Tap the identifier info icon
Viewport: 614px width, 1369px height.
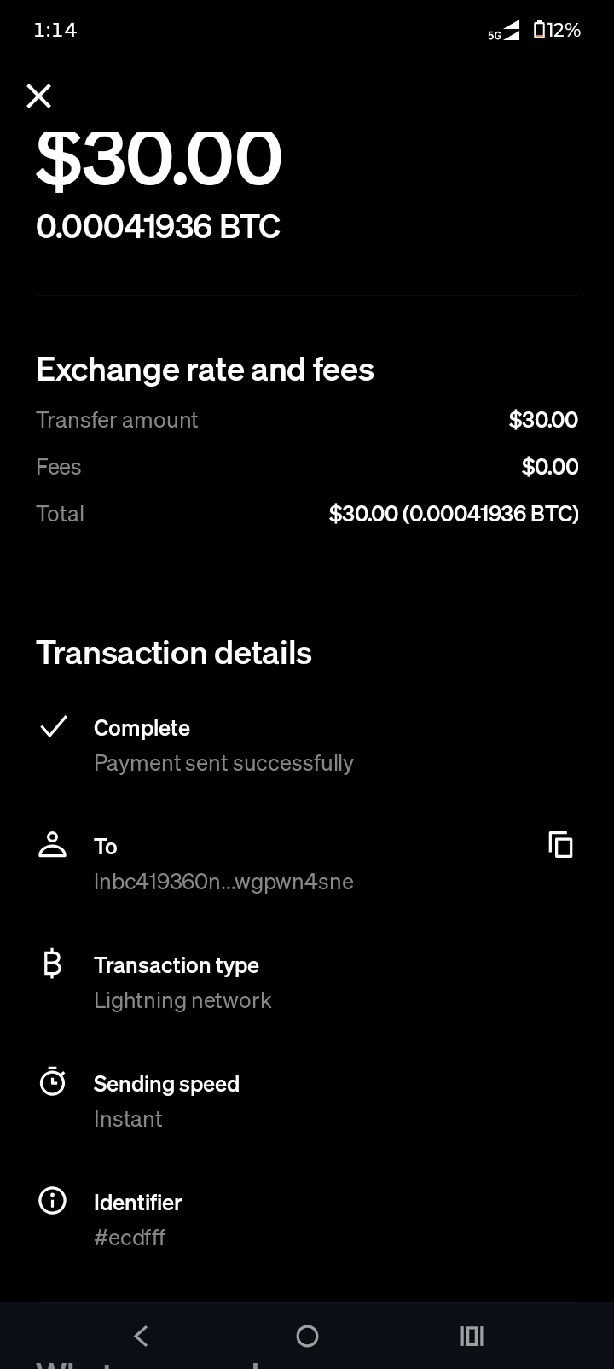click(53, 1201)
